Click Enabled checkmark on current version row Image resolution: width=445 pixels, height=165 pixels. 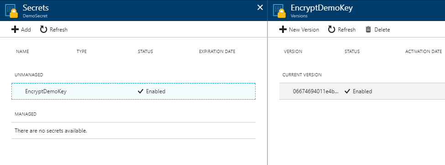point(347,91)
